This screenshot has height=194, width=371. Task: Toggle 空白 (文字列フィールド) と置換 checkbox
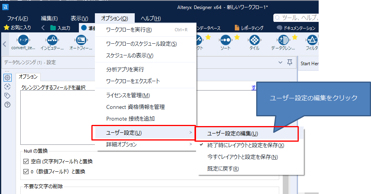point(26,162)
